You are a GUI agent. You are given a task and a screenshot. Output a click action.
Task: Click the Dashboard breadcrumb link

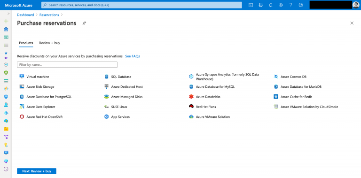pos(25,15)
